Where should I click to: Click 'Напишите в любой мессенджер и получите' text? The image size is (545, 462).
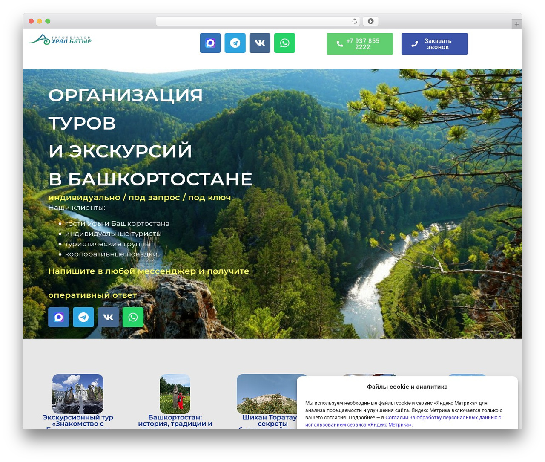149,271
